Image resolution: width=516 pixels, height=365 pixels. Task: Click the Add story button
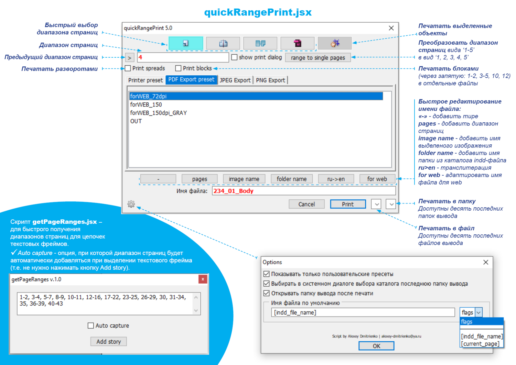click(x=109, y=342)
